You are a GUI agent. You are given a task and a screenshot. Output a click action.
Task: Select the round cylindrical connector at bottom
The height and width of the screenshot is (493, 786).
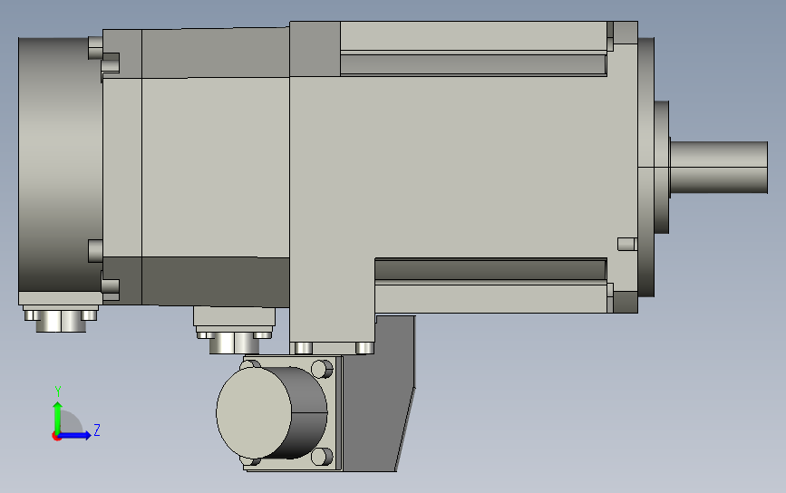coord(271,412)
